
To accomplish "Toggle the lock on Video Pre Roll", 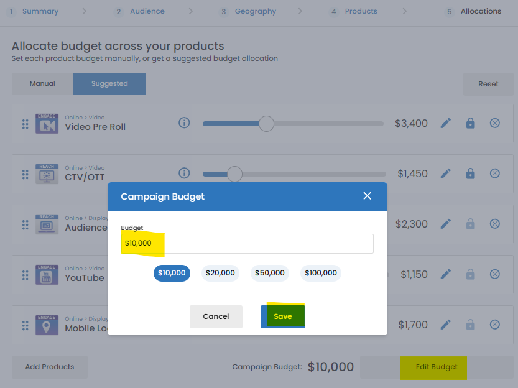I will 470,123.
